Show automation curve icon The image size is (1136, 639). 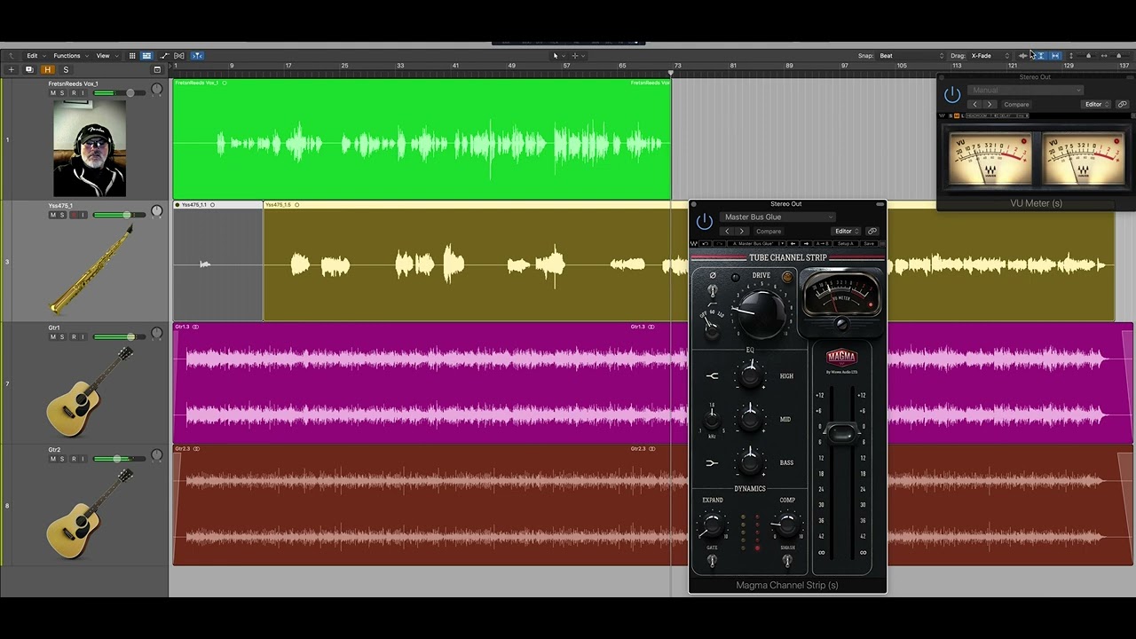point(164,56)
